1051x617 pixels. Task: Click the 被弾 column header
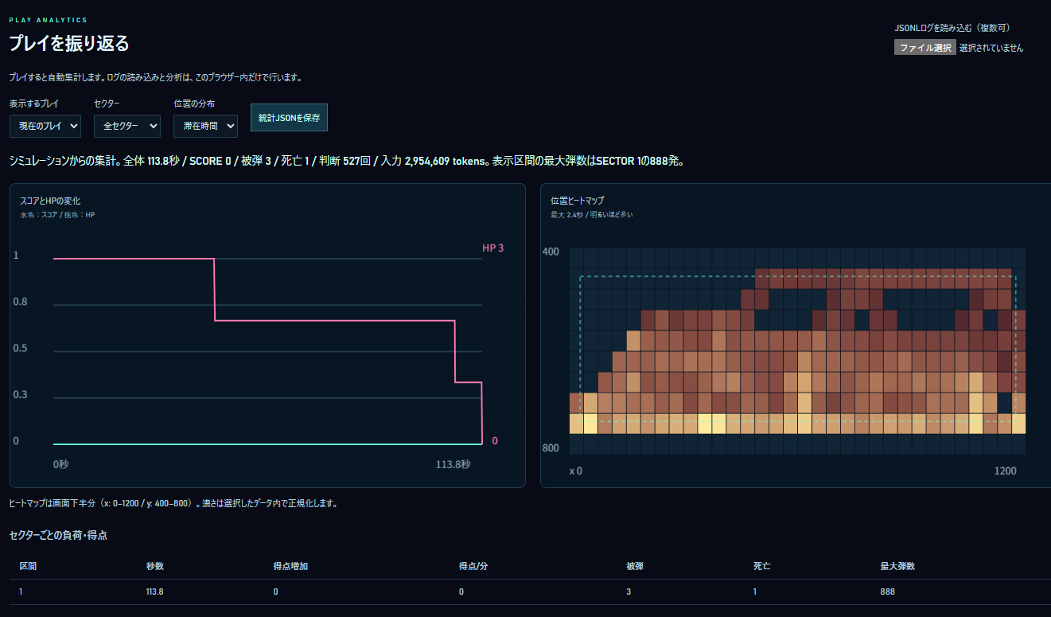635,566
